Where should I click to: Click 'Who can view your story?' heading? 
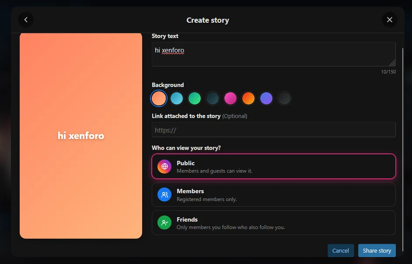[186, 148]
